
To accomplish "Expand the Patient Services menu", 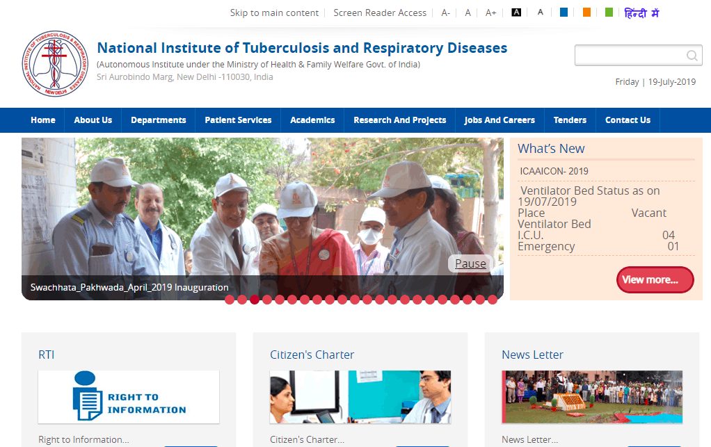I will (x=238, y=120).
